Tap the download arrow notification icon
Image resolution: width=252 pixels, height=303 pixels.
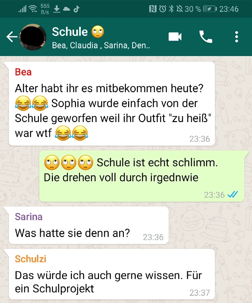(x=57, y=9)
